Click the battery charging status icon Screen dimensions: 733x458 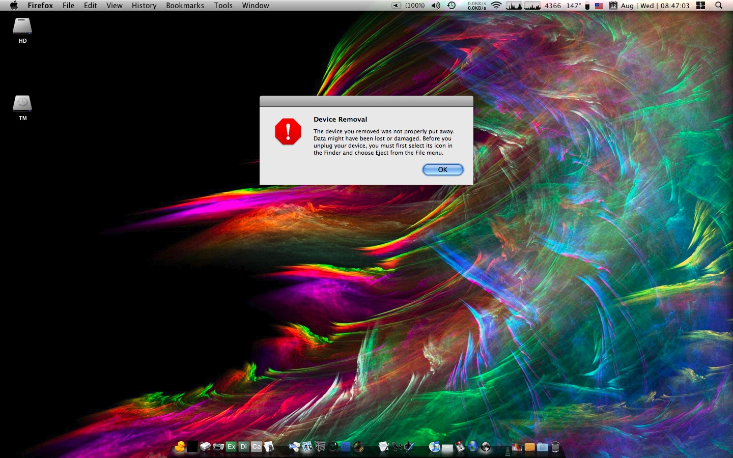397,6
